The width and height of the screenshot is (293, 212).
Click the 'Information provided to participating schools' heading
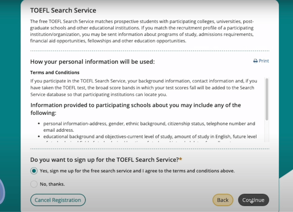click(136, 109)
